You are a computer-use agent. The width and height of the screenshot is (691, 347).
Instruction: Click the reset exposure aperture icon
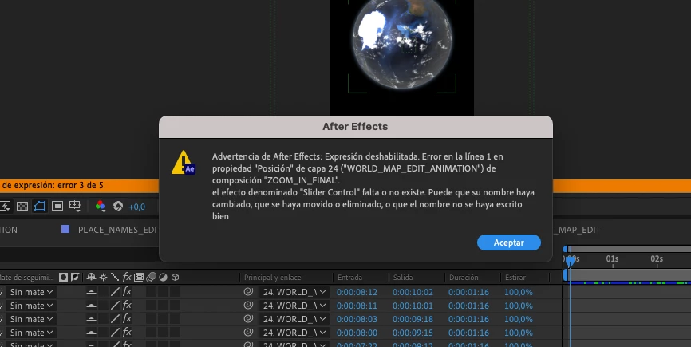(x=117, y=206)
